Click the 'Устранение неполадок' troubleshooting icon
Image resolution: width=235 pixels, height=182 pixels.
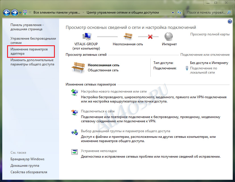74,152
